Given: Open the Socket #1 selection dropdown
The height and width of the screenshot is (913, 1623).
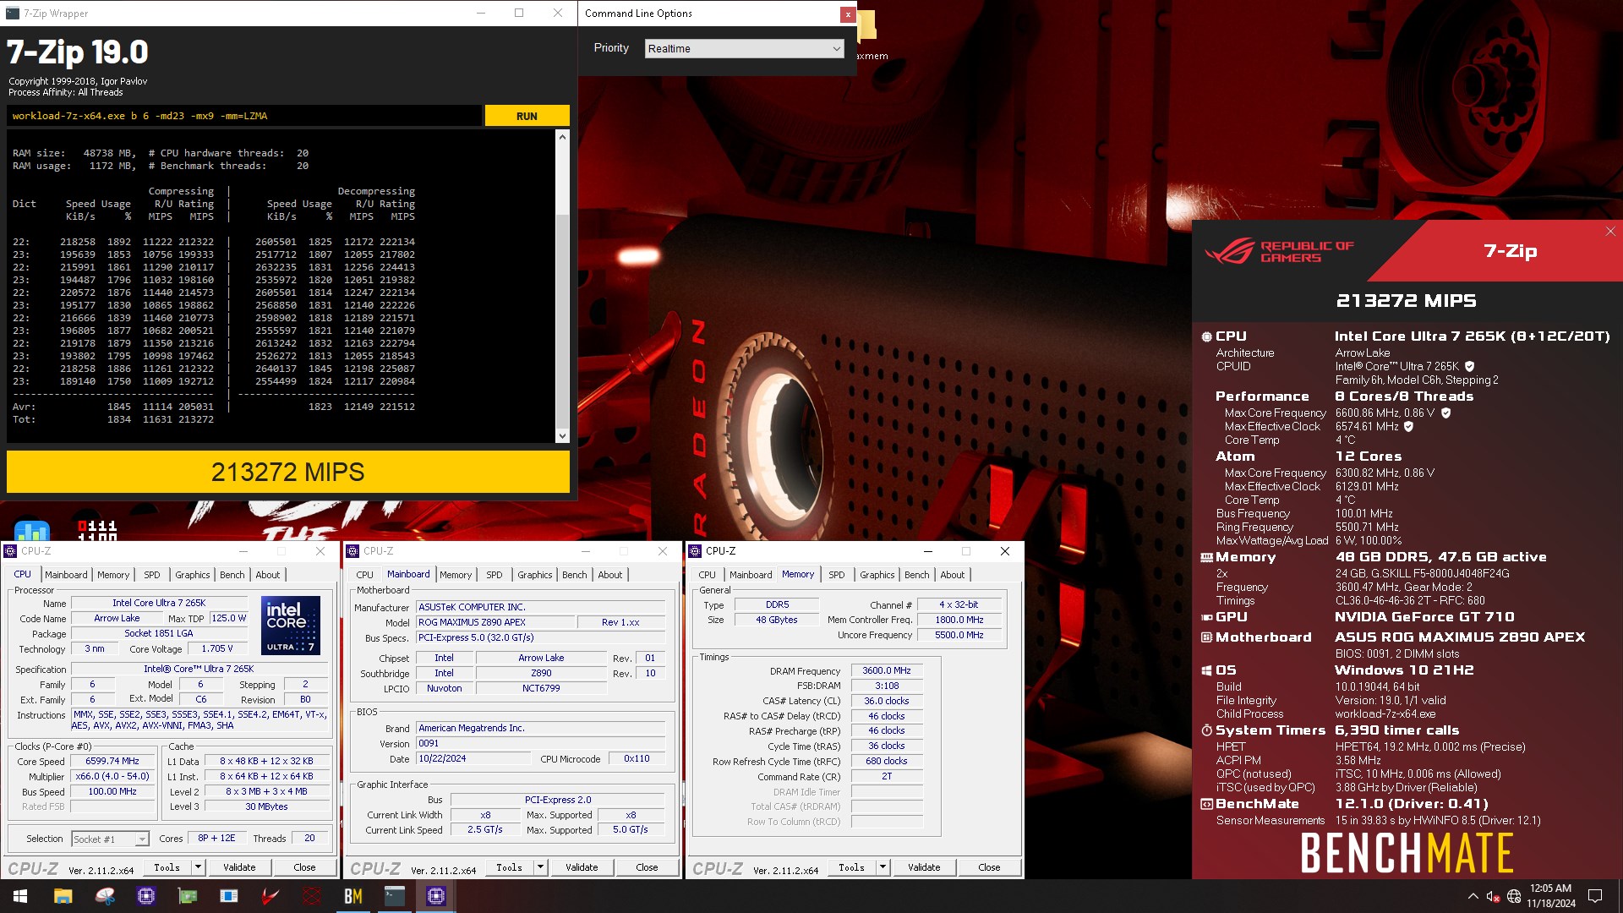Looking at the screenshot, I should [x=110, y=839].
